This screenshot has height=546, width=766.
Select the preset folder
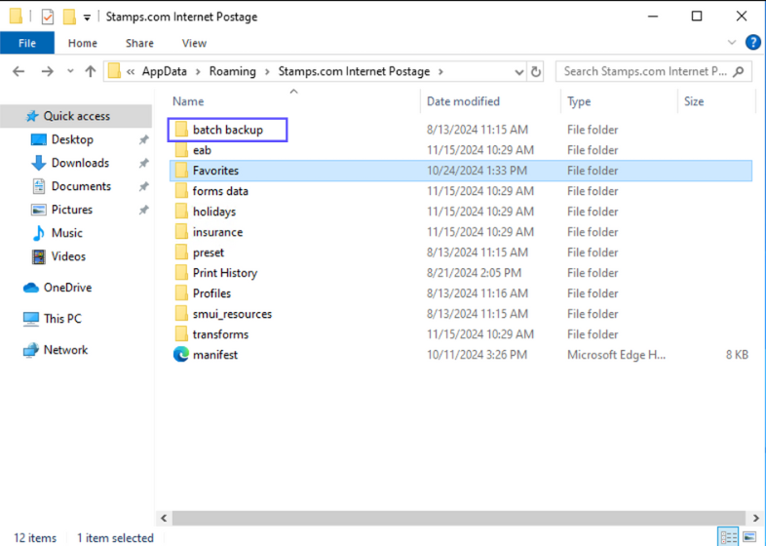[209, 253]
